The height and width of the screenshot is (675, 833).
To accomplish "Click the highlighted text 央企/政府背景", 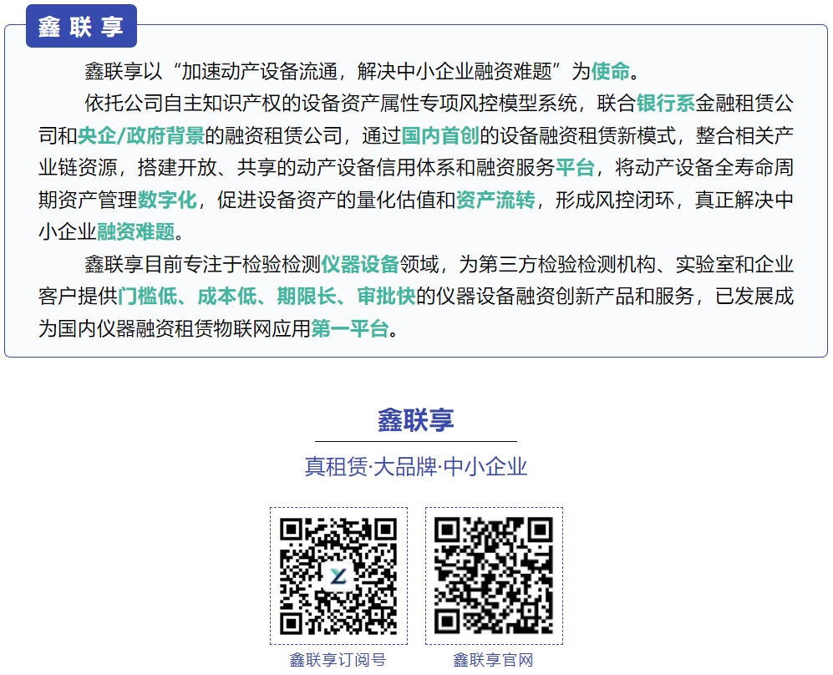I will tap(140, 136).
